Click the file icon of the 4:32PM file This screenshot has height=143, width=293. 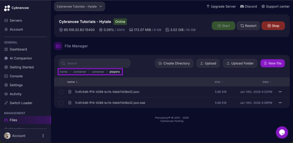point(70,92)
